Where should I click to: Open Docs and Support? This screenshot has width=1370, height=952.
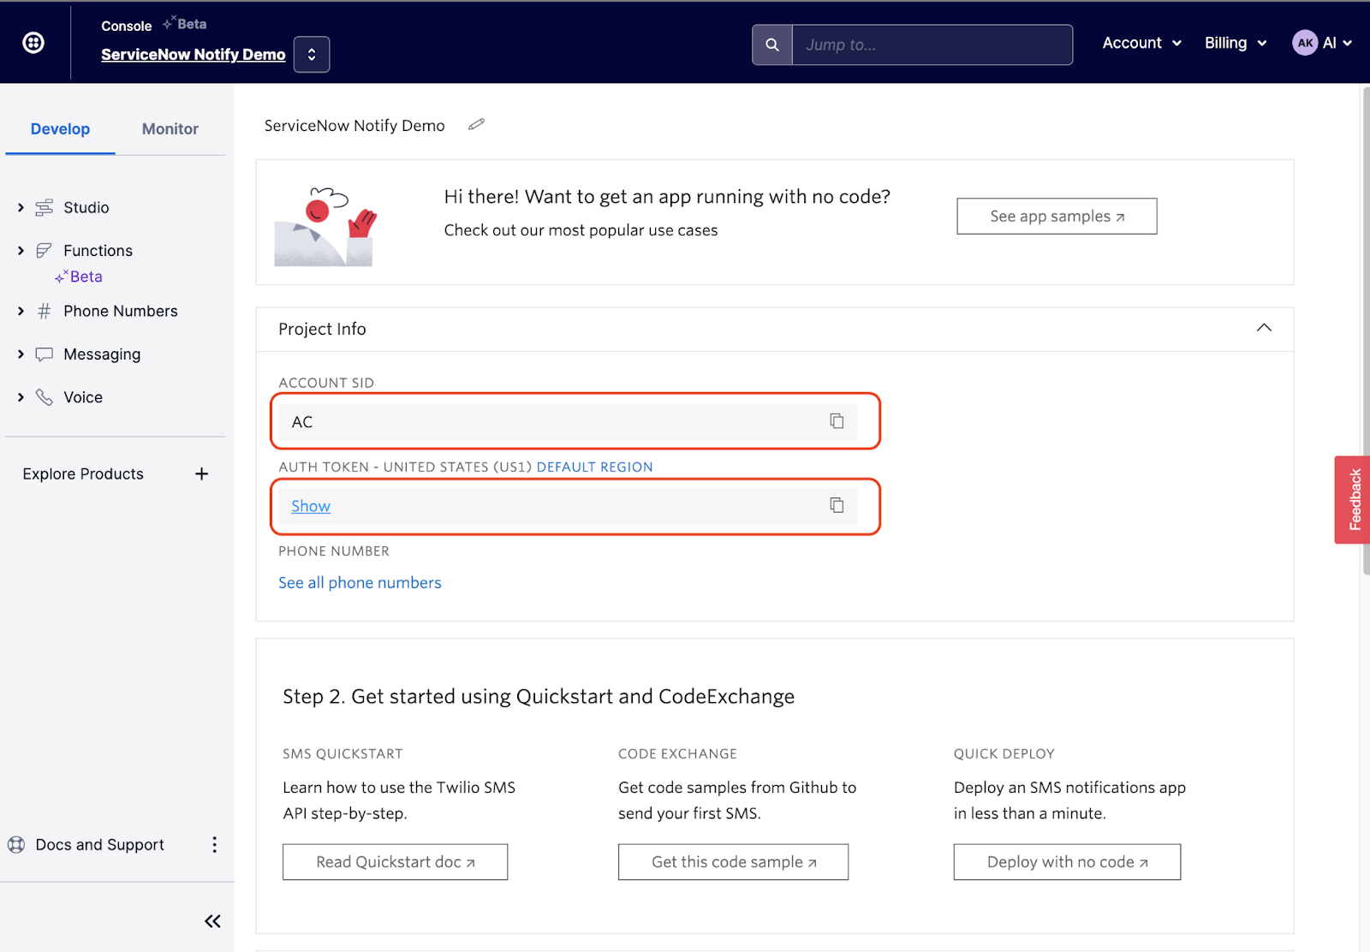pos(99,844)
